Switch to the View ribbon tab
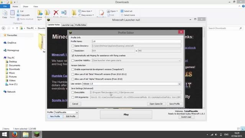 pos(36,7)
